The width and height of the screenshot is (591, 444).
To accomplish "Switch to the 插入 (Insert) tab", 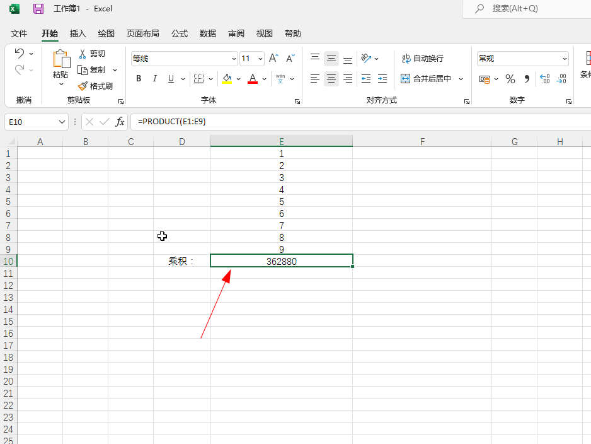I will (78, 33).
